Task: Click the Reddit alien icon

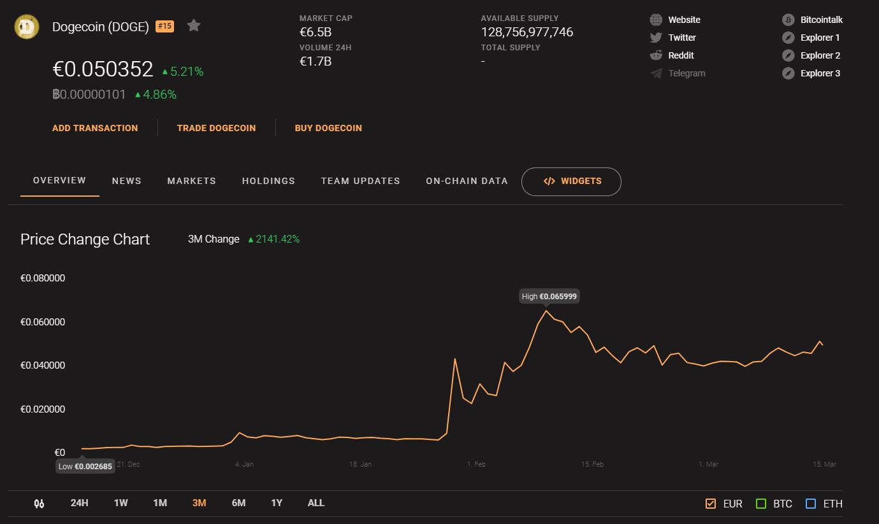Action: click(x=656, y=55)
